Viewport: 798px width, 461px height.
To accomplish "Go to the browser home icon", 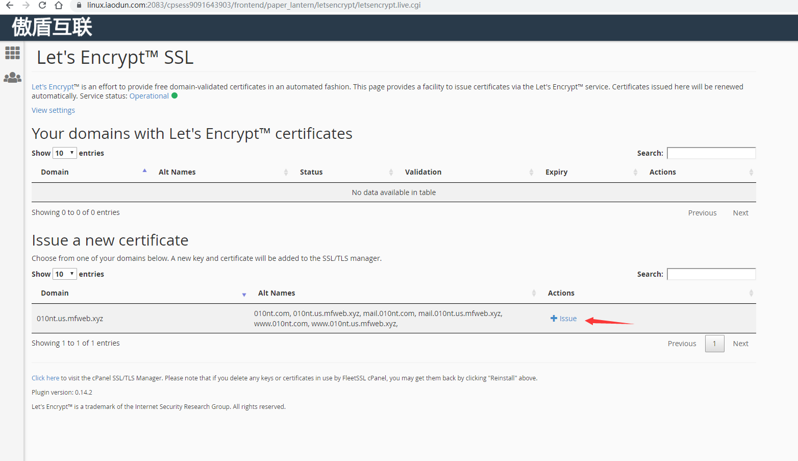I will tap(59, 5).
